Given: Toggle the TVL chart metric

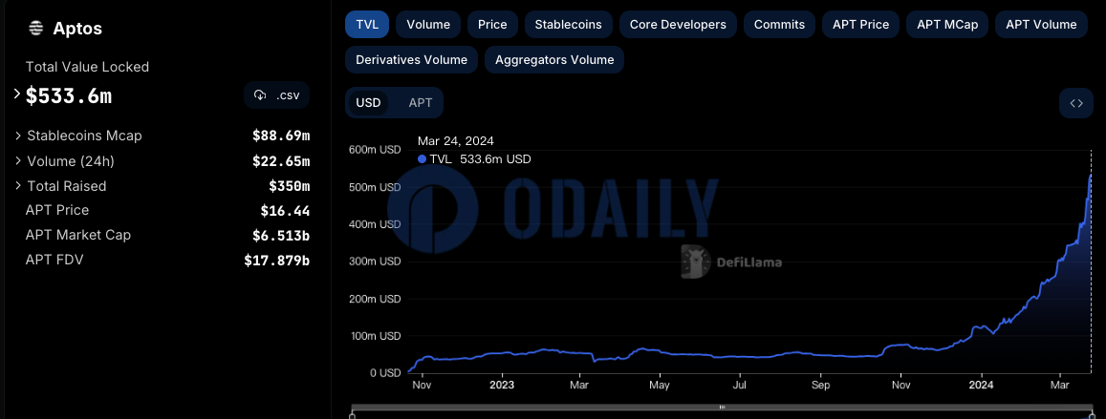Looking at the screenshot, I should 367,25.
